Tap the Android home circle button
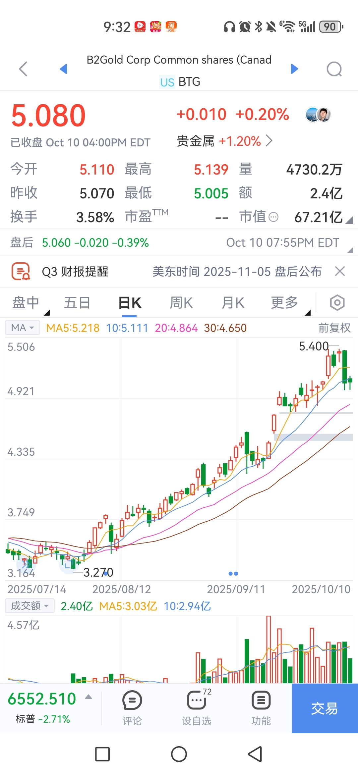The height and width of the screenshot is (775, 358). pos(179,754)
